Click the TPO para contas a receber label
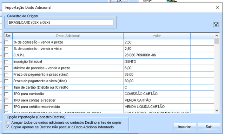This screenshot has height=136, width=225. [x=34, y=100]
